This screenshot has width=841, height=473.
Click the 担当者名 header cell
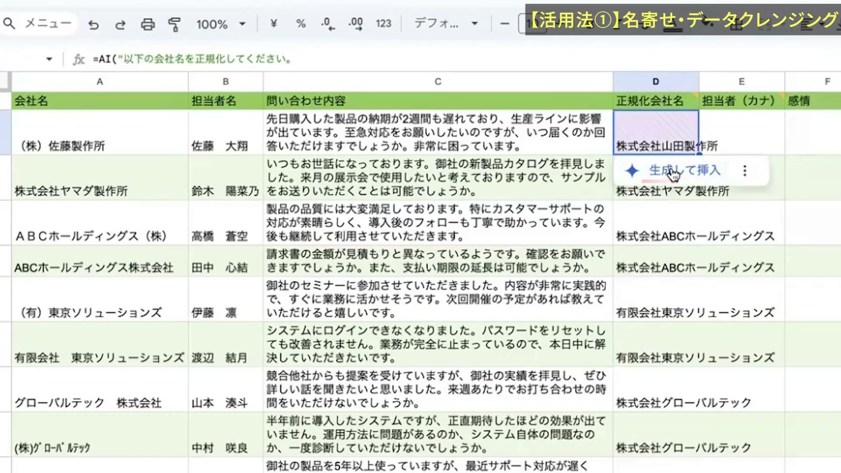226,101
